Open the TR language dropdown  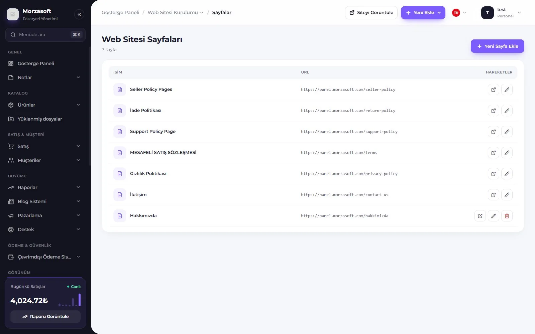459,13
